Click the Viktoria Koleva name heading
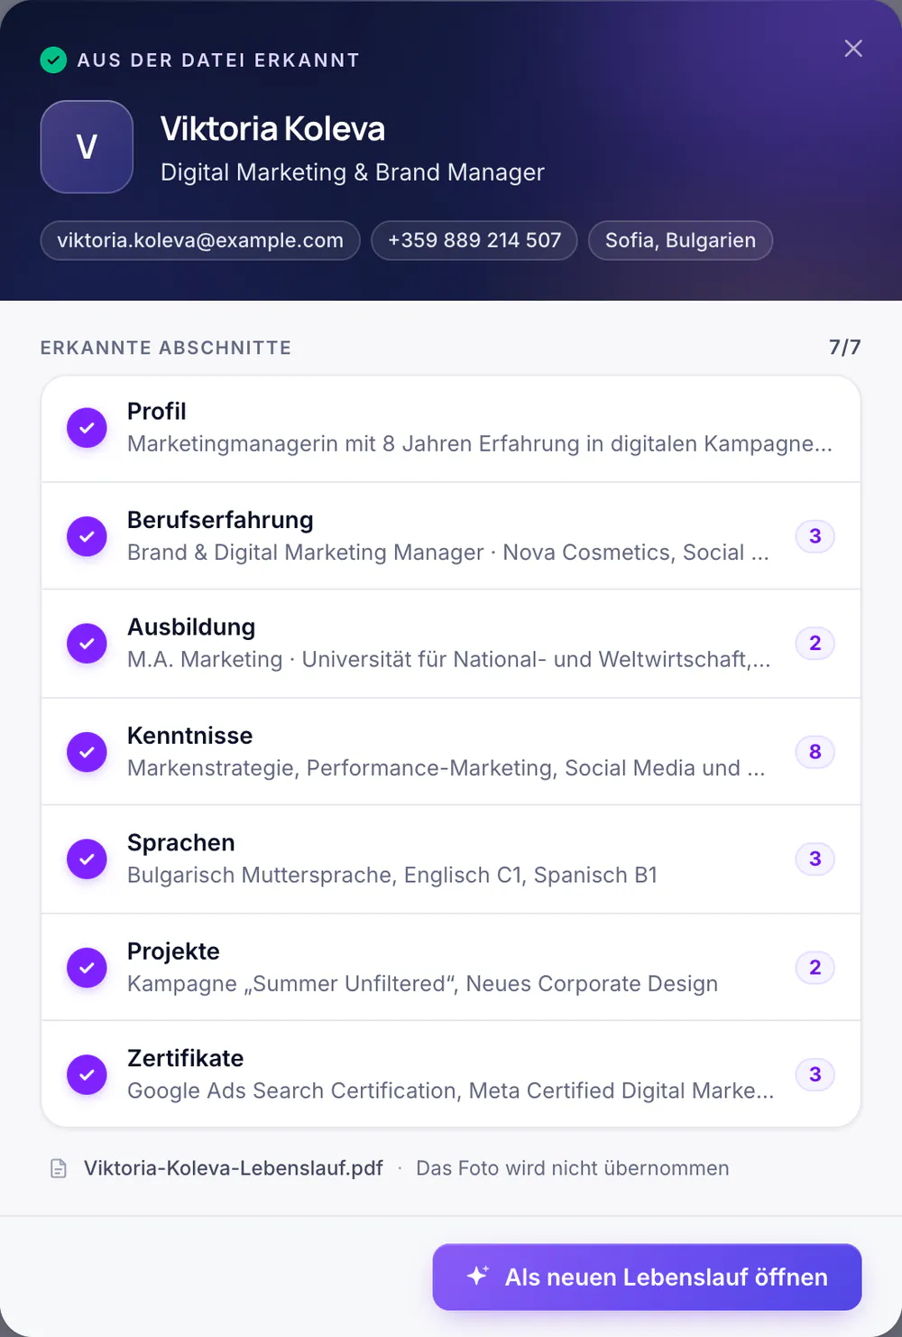 pyautogui.click(x=272, y=129)
